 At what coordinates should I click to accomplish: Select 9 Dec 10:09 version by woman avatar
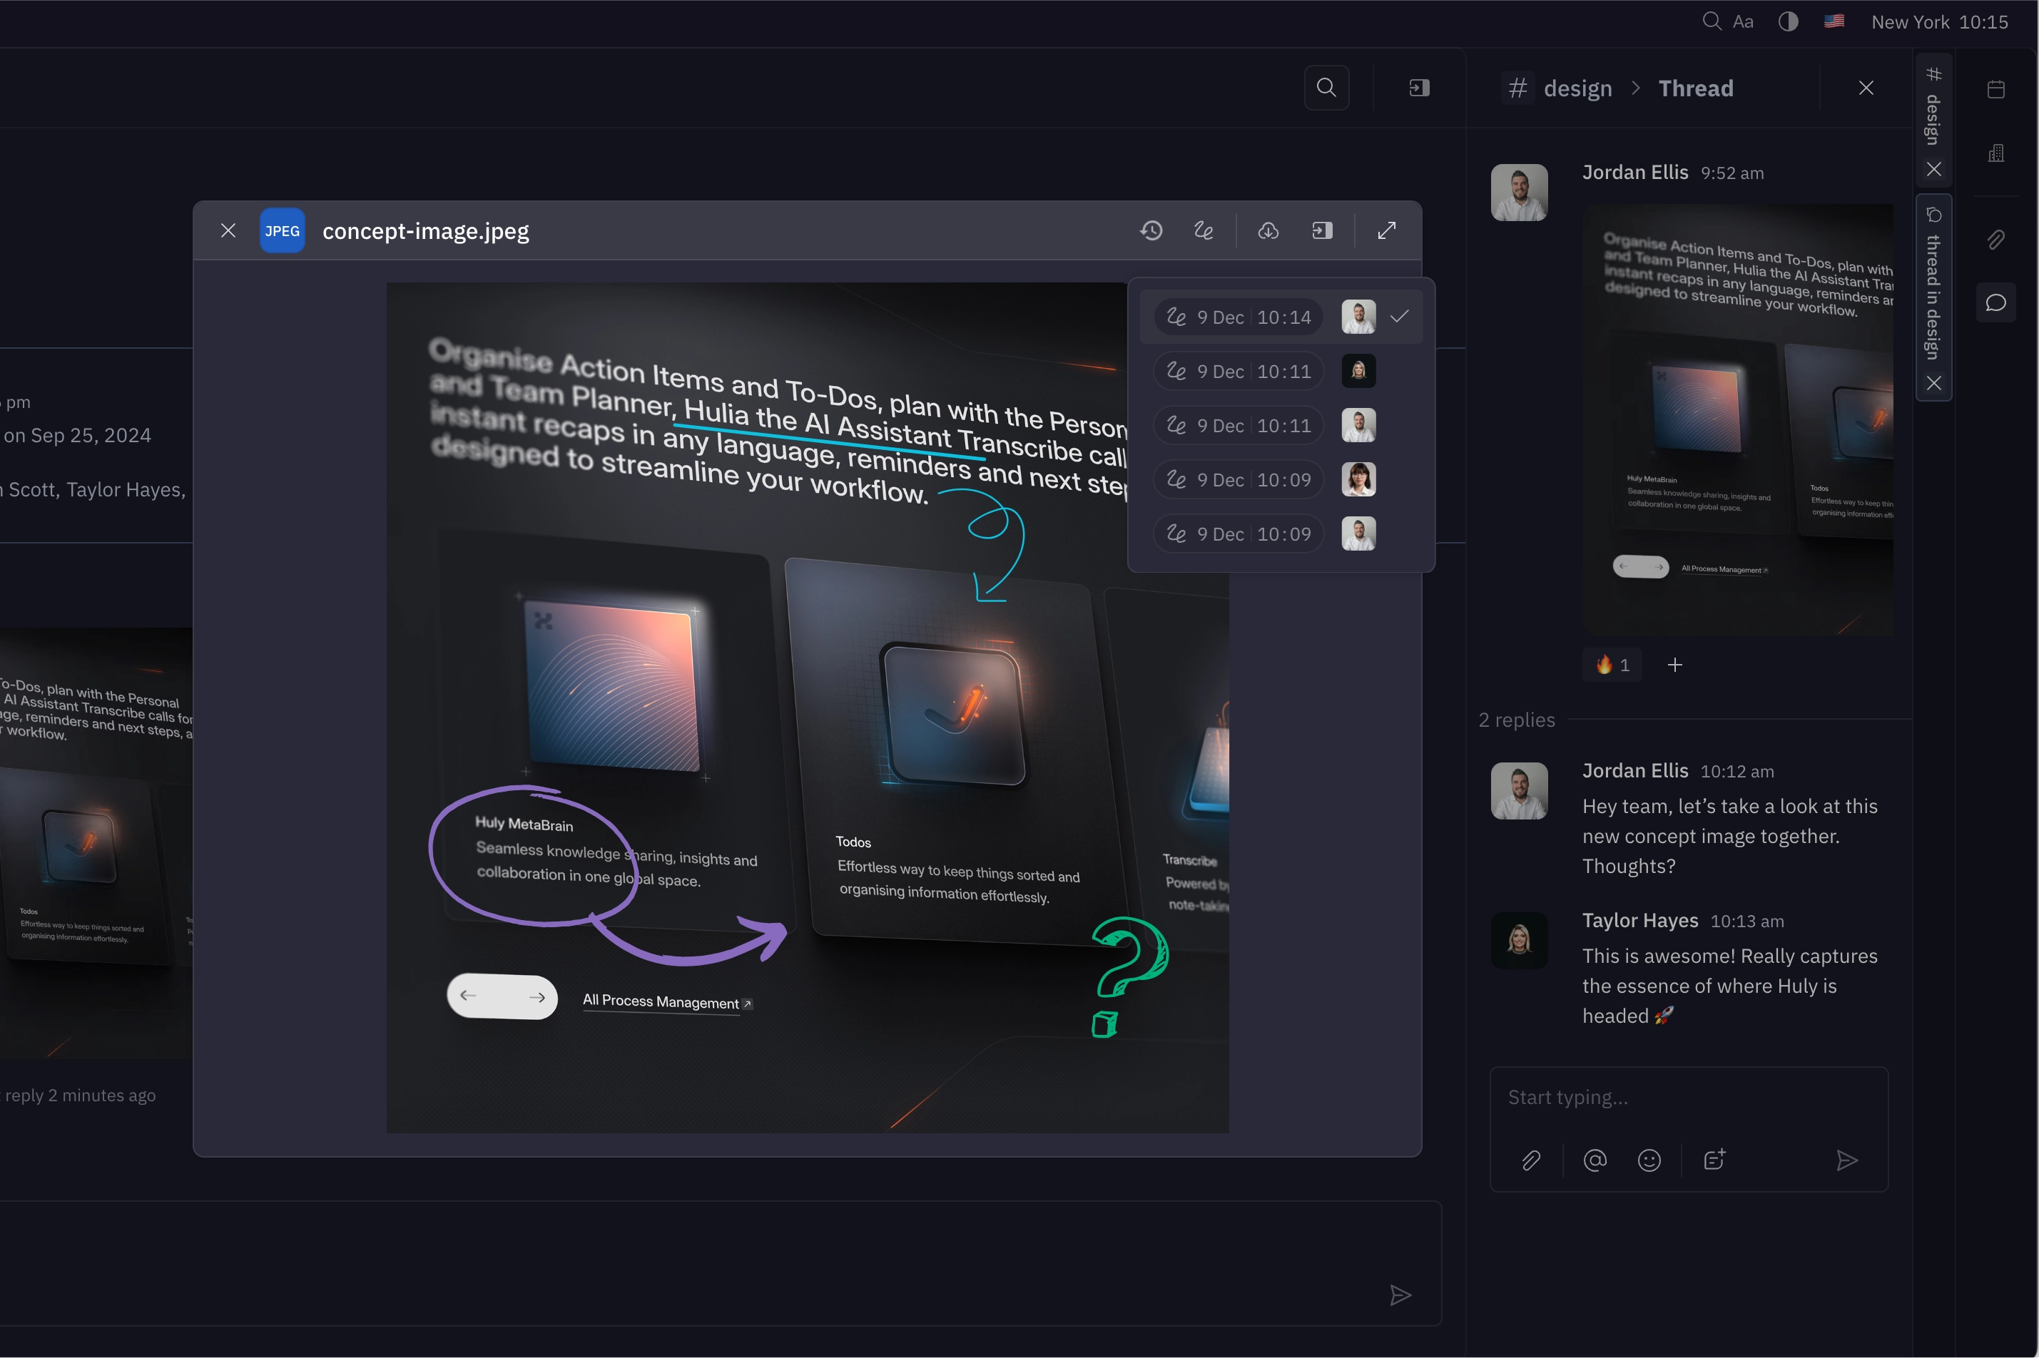1238,480
